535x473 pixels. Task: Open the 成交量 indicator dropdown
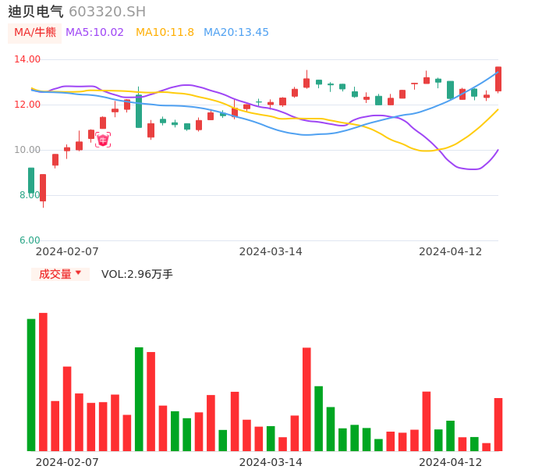pos(60,274)
